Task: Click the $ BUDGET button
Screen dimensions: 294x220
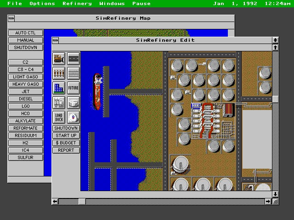Action: pos(66,143)
